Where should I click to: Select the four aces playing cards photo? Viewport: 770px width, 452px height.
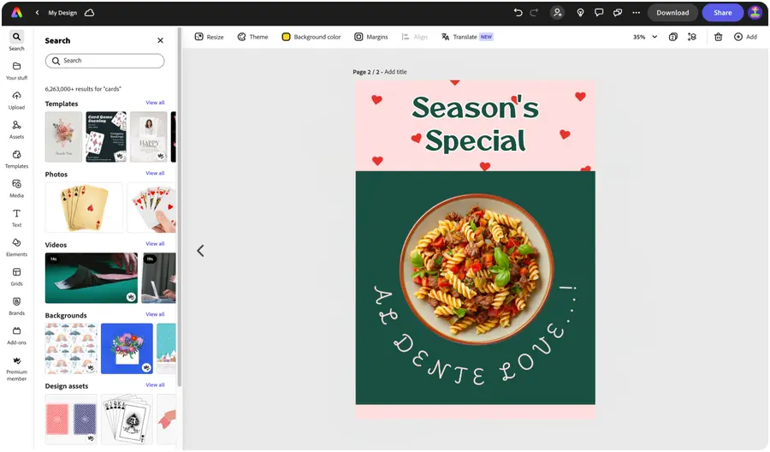[x=84, y=207]
